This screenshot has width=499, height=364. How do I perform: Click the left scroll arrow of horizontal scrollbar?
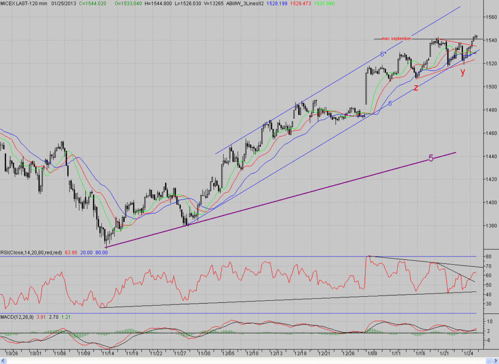3,361
